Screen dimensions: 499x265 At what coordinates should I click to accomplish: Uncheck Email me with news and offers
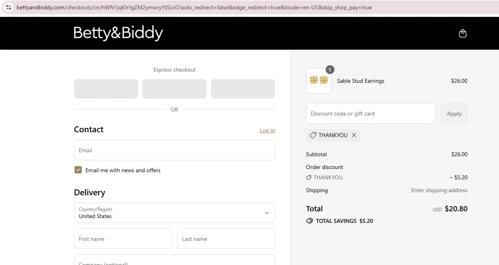(78, 170)
